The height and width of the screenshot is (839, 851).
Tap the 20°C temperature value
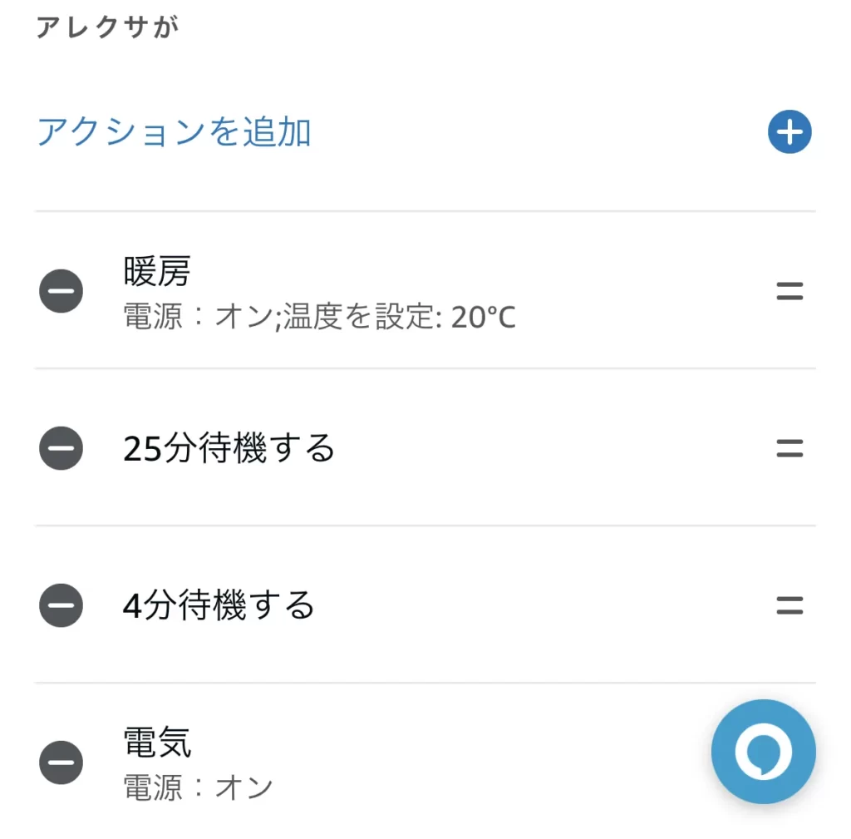(483, 318)
